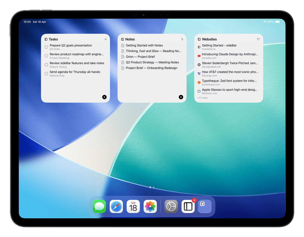The height and width of the screenshot is (237, 304).
Task: Open Project Brief — Onboarding Redesign note
Action: pyautogui.click(x=151, y=68)
